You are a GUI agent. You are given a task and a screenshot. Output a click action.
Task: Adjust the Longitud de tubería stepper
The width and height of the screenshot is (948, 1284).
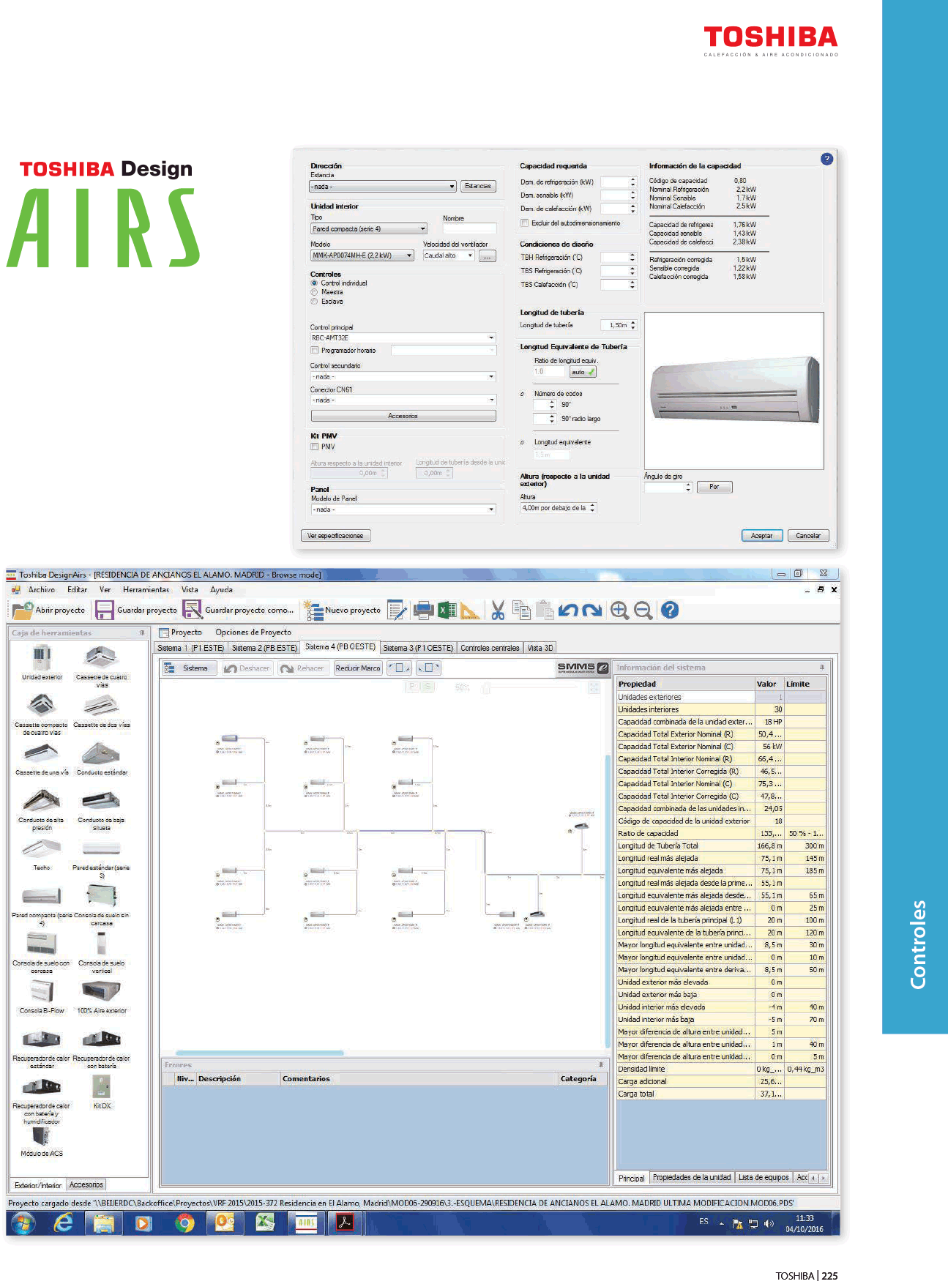pyautogui.click(x=632, y=325)
